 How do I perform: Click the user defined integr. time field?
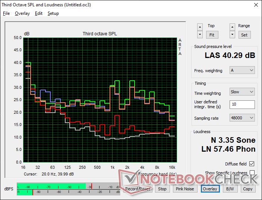click(242, 104)
